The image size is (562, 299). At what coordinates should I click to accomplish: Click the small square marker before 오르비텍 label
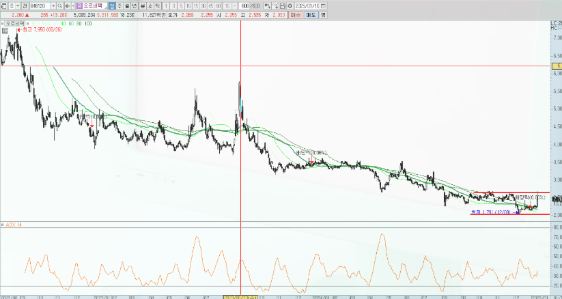3,24
